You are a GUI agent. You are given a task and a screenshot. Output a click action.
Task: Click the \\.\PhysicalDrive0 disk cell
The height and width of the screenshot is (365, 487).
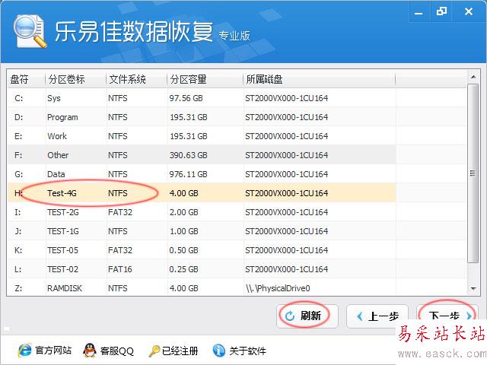(278, 288)
